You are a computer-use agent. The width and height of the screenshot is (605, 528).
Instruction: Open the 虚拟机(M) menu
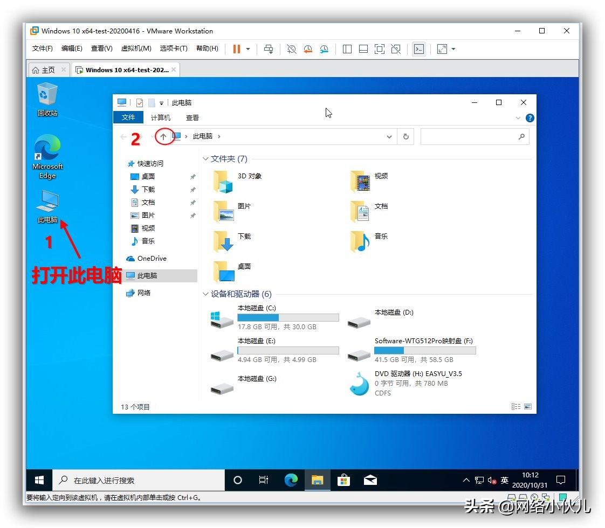[137, 47]
